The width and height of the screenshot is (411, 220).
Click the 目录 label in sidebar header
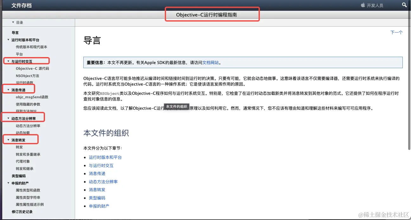coord(20,23)
